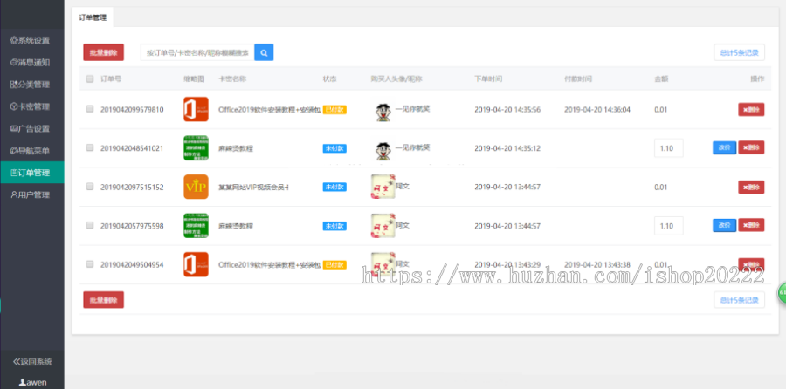786x389 pixels.
Task: Click the 未付款 badge for order 2019042097515152
Action: click(x=334, y=187)
